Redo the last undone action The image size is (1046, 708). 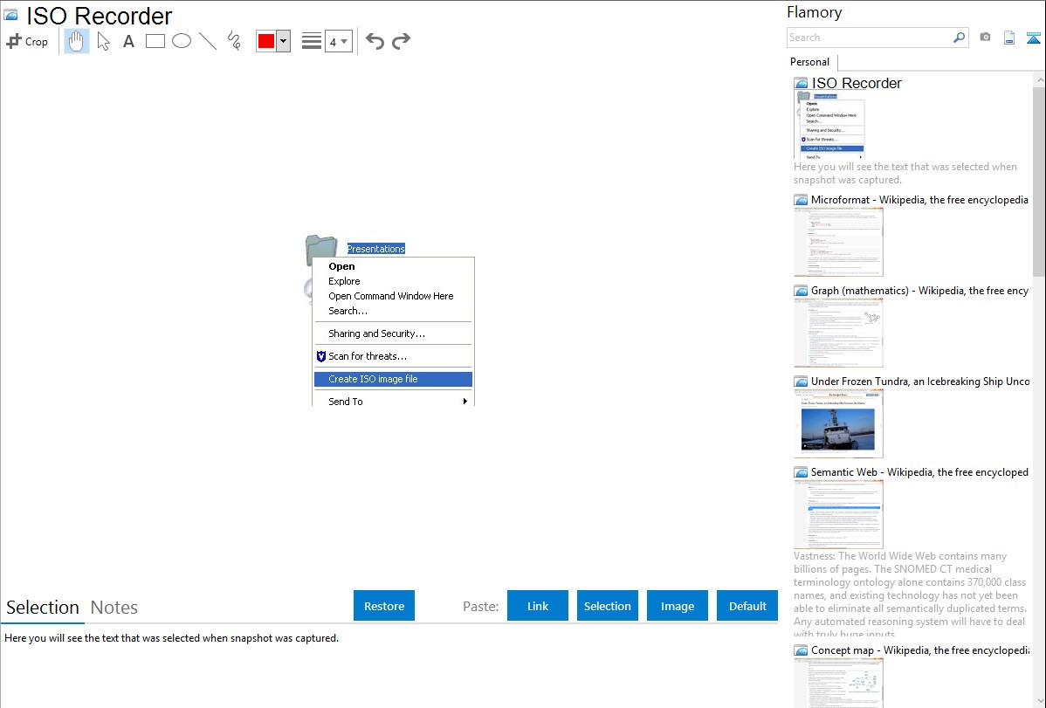click(x=401, y=41)
